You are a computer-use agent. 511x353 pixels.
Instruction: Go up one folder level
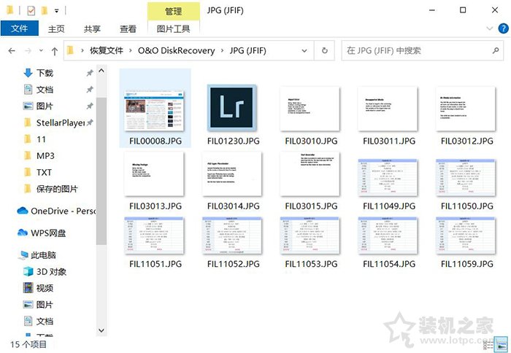click(55, 51)
